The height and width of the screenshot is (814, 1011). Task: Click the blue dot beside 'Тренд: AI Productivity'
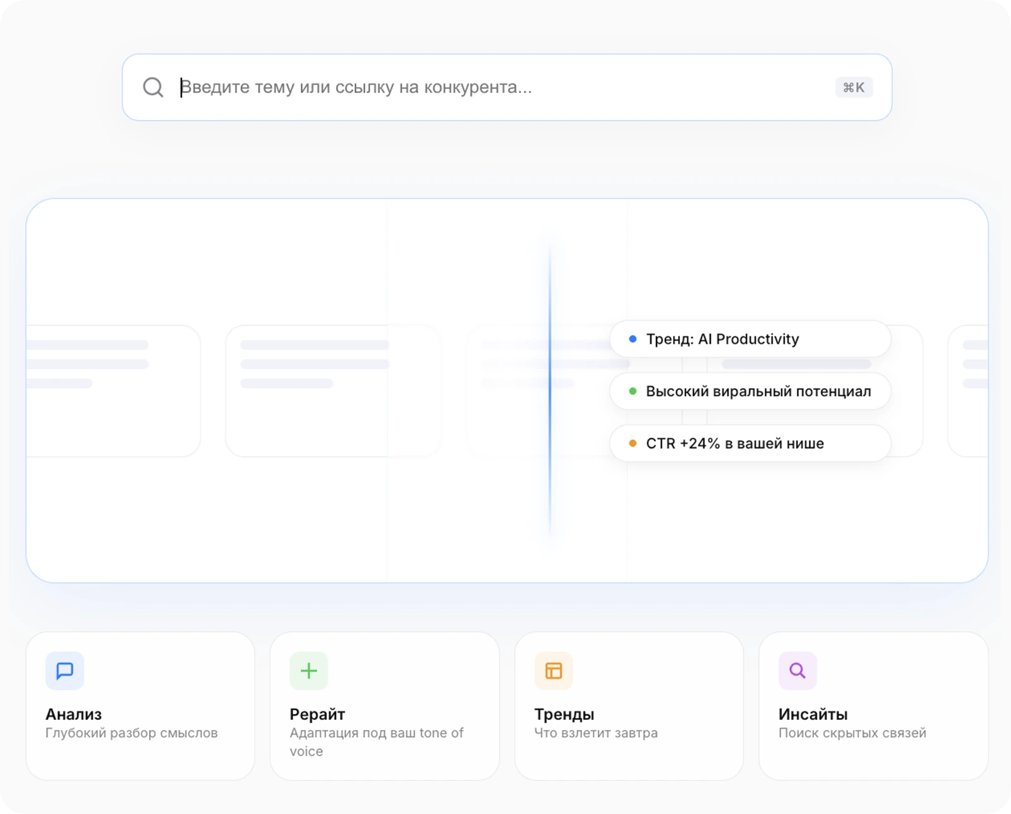click(x=633, y=339)
